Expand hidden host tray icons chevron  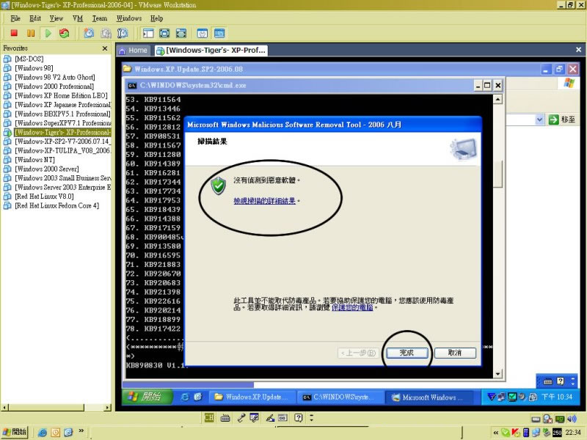pyautogui.click(x=496, y=433)
